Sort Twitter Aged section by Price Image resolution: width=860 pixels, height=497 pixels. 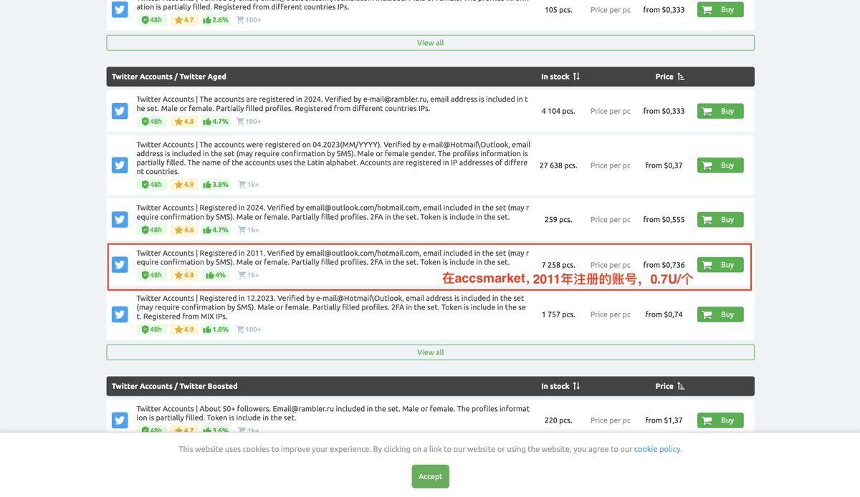670,77
